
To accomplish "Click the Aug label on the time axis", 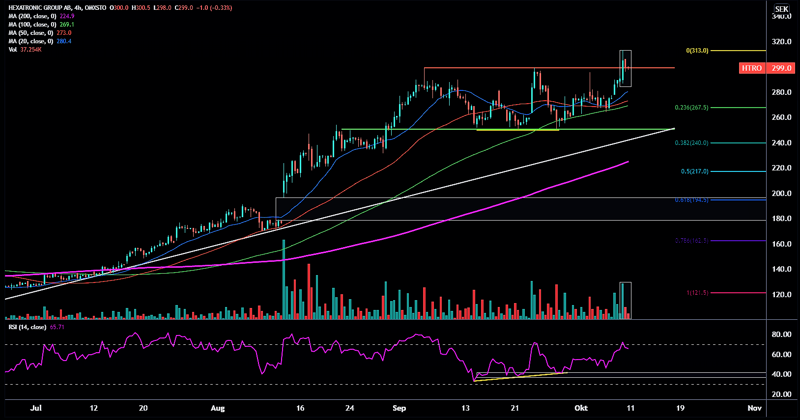I will coord(218,408).
